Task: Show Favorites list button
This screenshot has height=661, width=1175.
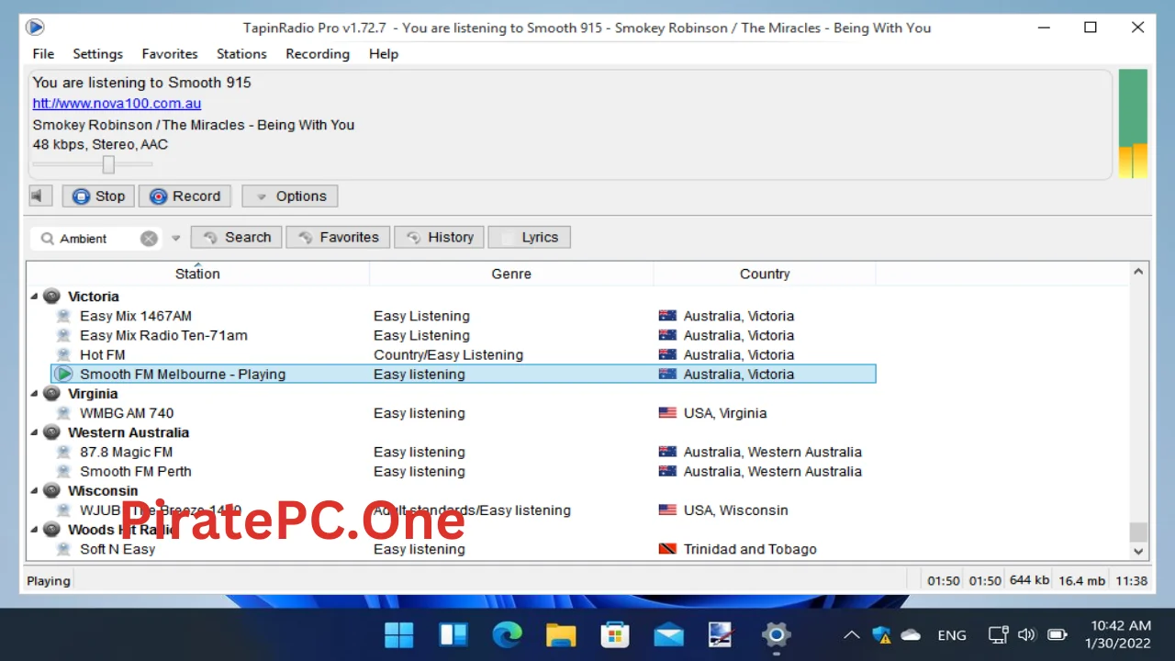Action: [x=338, y=237]
